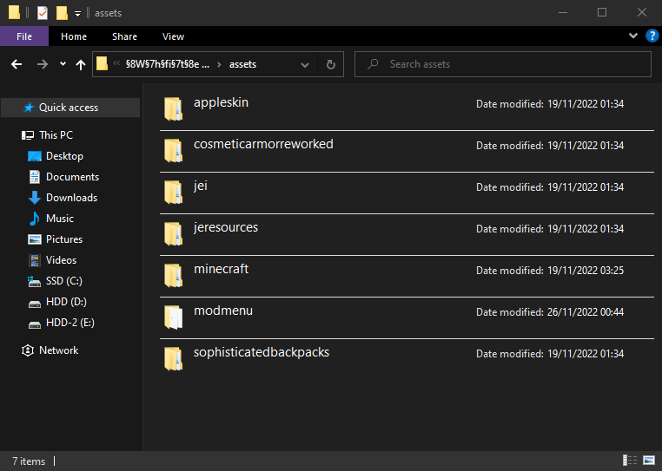Select HDD-2 (E:) text in sidebar
Viewport: 662px width, 471px height.
tap(70, 323)
